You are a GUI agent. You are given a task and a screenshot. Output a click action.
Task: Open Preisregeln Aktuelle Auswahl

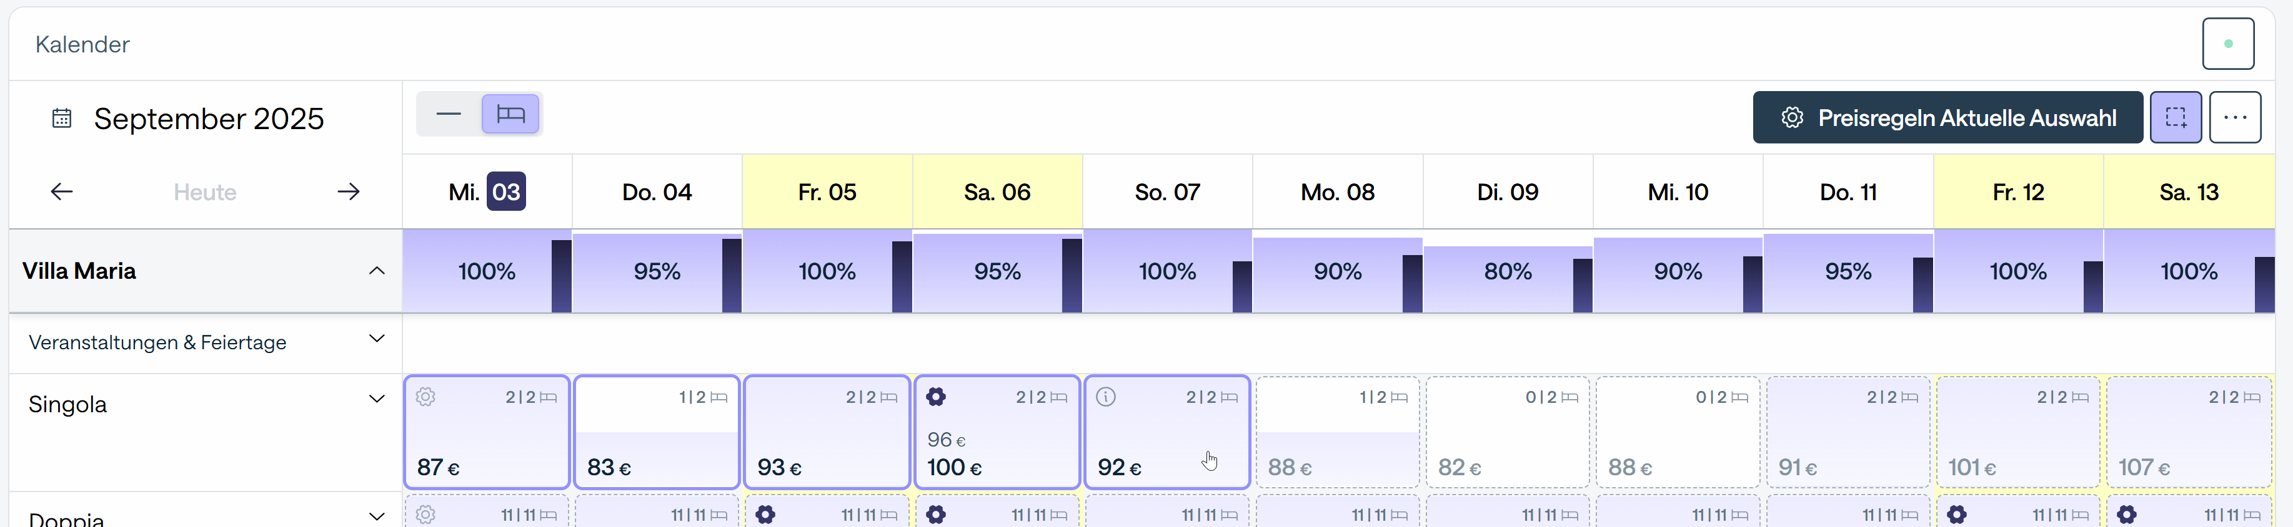click(x=1947, y=117)
